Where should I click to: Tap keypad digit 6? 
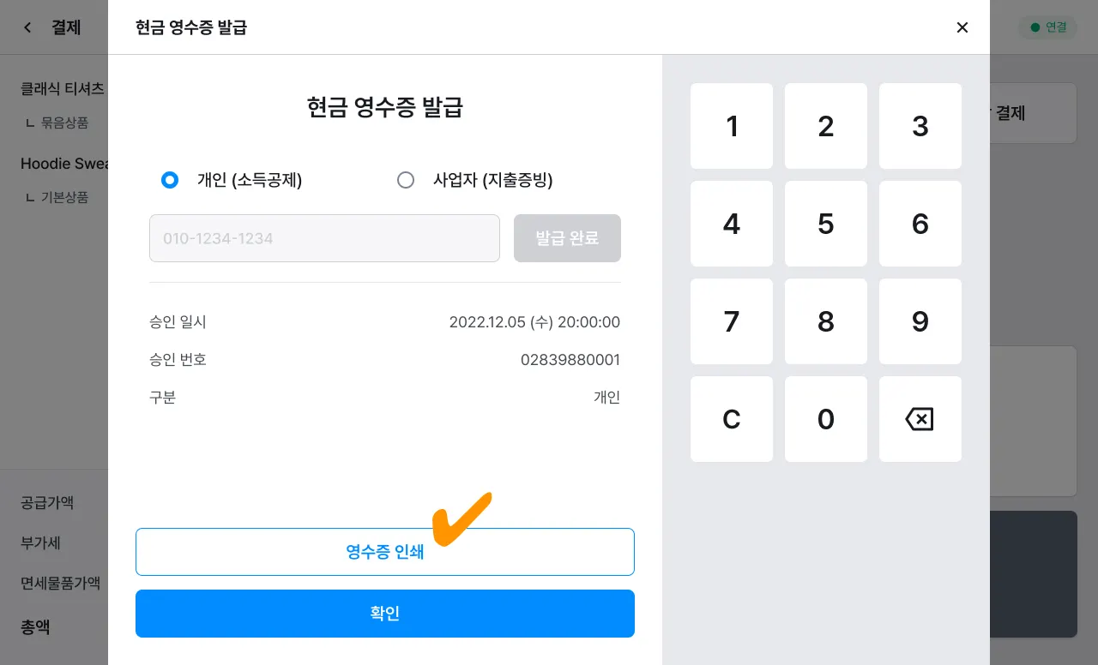920,224
